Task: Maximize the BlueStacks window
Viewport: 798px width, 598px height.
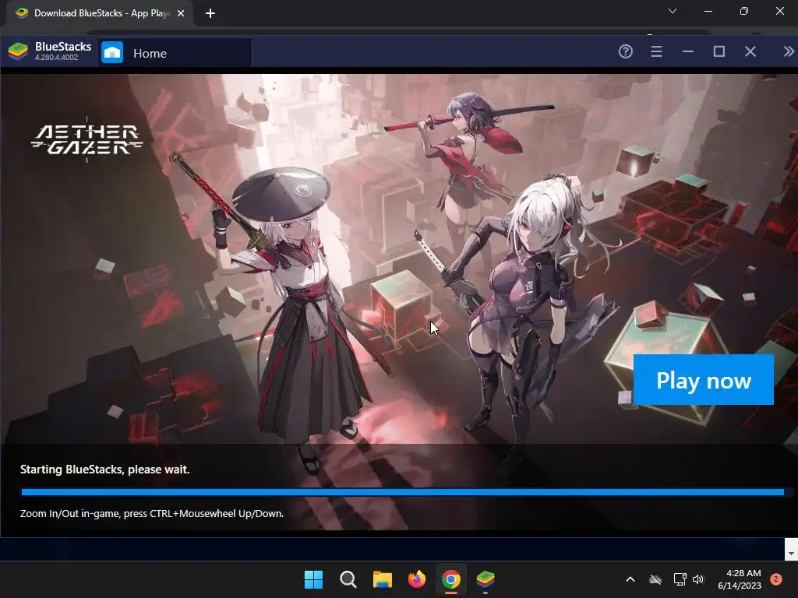Action: click(719, 51)
